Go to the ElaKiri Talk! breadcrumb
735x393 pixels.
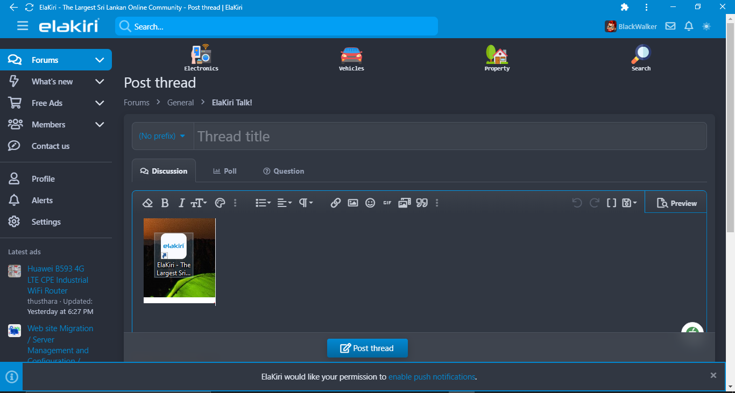click(x=232, y=103)
